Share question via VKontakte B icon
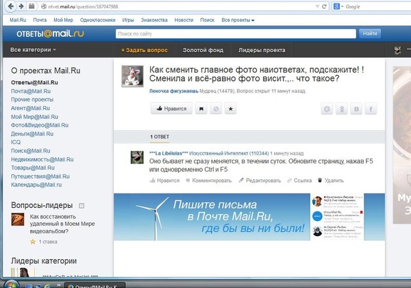Image resolution: width=411 pixels, height=288 pixels. (x=356, y=109)
